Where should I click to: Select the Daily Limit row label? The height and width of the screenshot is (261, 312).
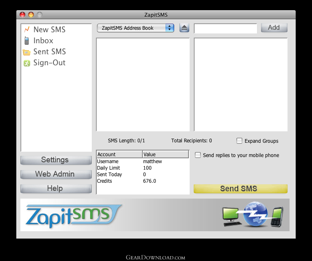click(x=108, y=168)
